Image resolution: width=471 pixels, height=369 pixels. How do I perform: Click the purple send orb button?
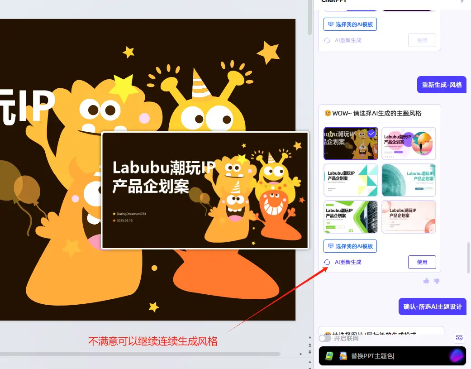tap(456, 355)
